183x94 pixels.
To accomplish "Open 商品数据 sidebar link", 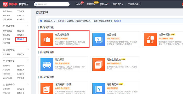I will point(21,89).
